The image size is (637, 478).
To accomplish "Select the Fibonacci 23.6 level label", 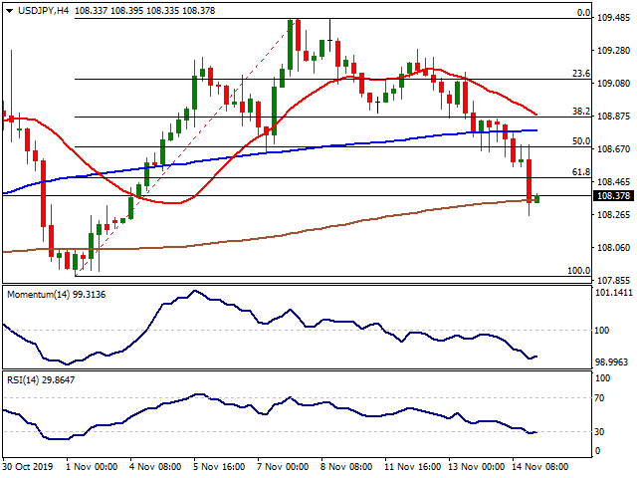I will tap(581, 74).
